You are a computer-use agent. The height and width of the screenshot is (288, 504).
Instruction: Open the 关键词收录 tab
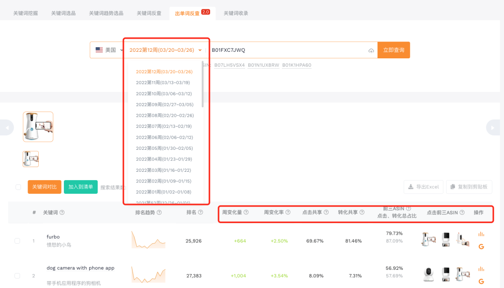[x=236, y=13]
